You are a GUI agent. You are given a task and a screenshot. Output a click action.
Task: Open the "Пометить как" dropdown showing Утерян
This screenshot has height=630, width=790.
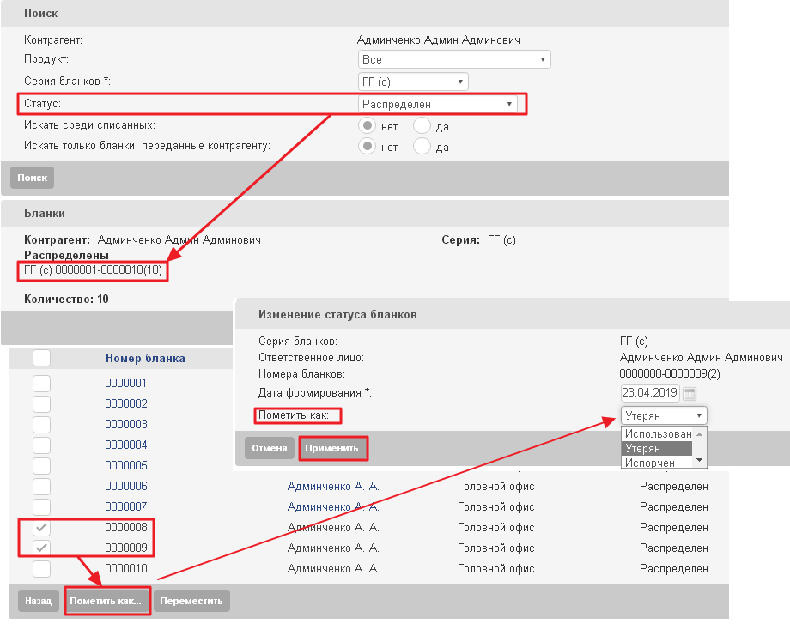(664, 416)
